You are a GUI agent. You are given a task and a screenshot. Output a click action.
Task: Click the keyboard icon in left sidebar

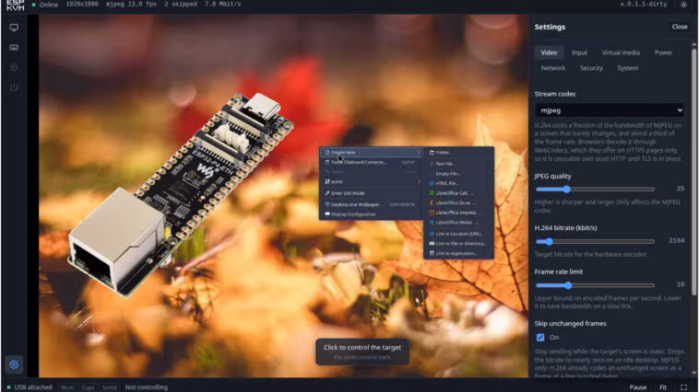[14, 47]
